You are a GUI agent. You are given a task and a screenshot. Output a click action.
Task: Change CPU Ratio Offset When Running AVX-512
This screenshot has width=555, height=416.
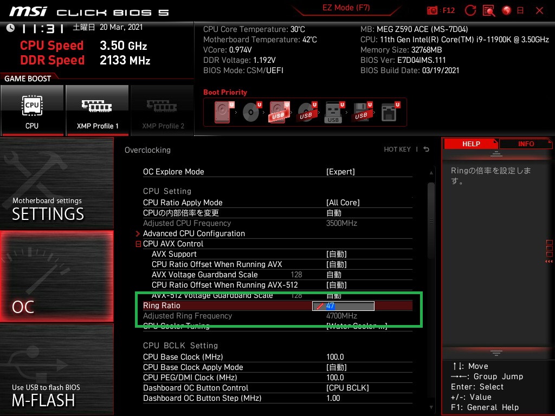click(336, 285)
